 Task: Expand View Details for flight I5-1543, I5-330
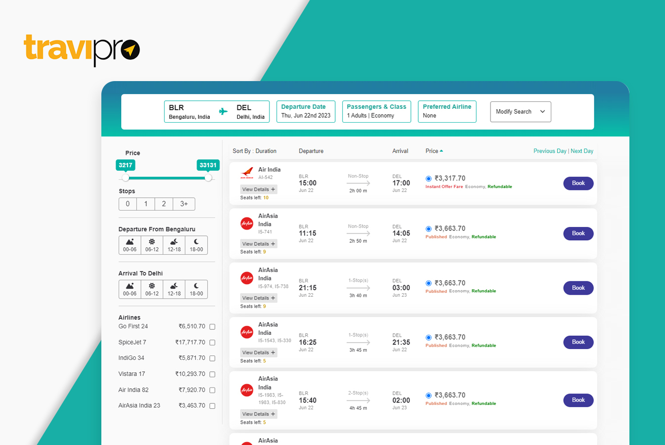259,353
